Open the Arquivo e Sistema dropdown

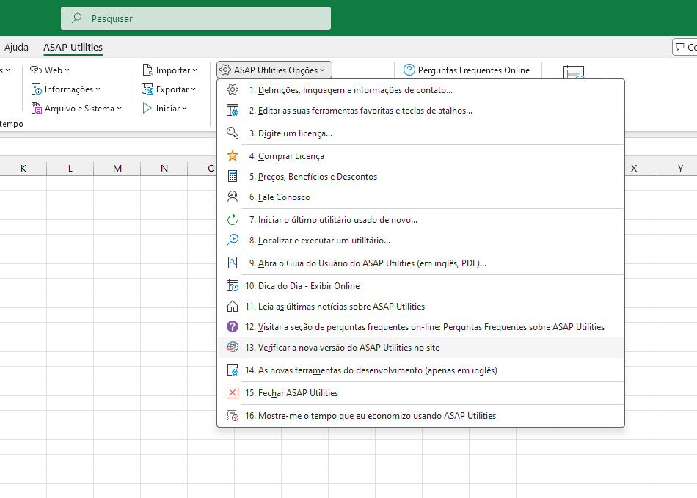click(119, 109)
